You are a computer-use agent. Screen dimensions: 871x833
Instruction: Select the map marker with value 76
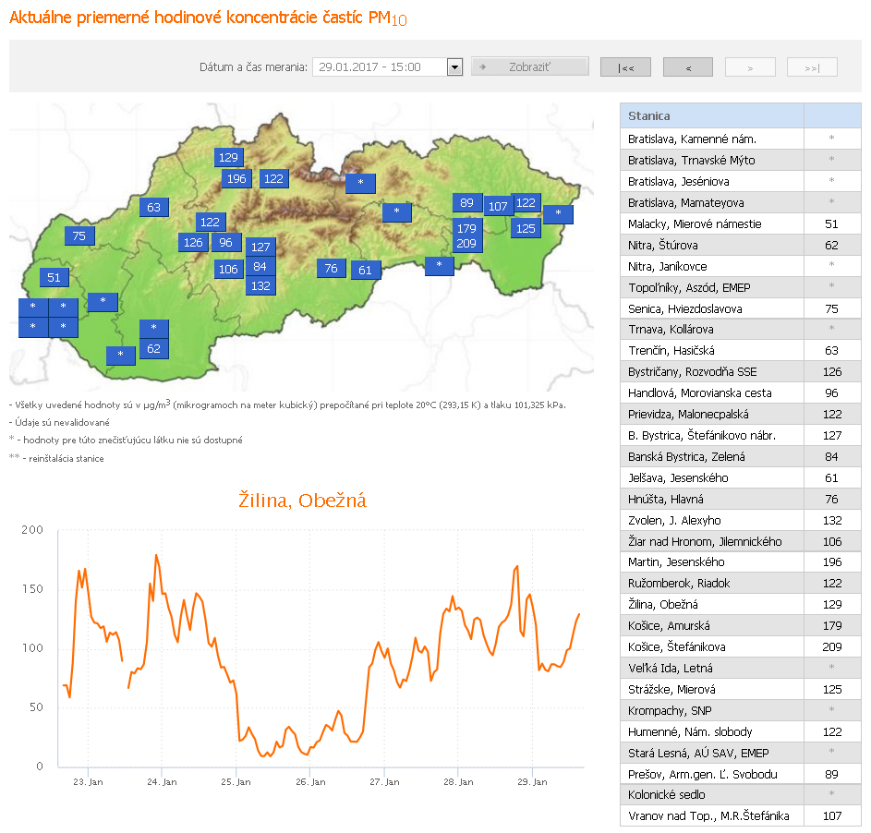click(331, 268)
